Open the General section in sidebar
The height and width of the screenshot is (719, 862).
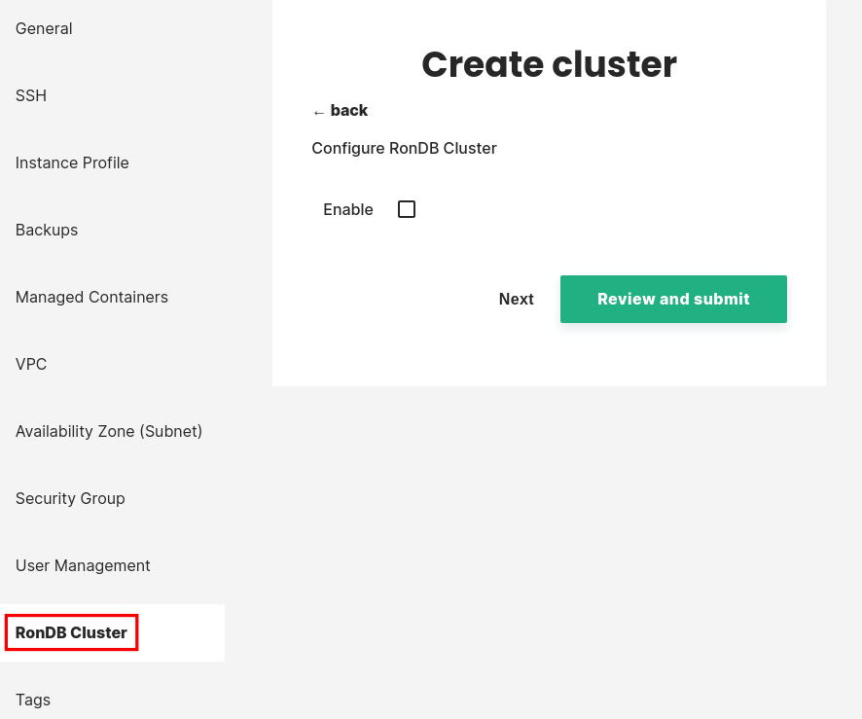coord(44,28)
